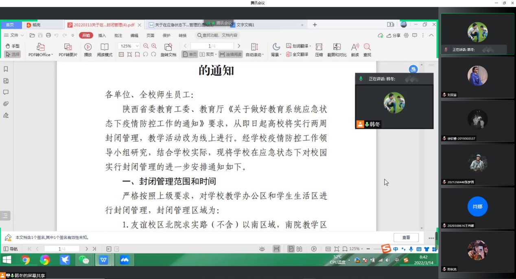This screenshot has height=279, width=516.
Task: Click the page number field in toolbar
Action: click(x=212, y=46)
